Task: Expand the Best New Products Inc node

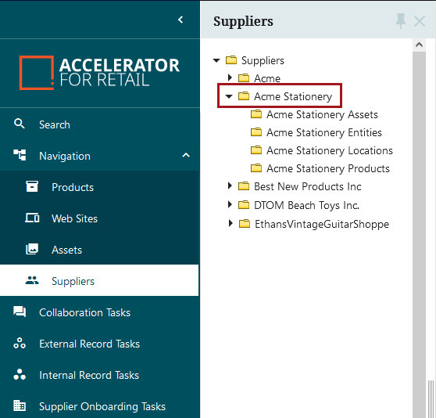Action: pos(230,186)
